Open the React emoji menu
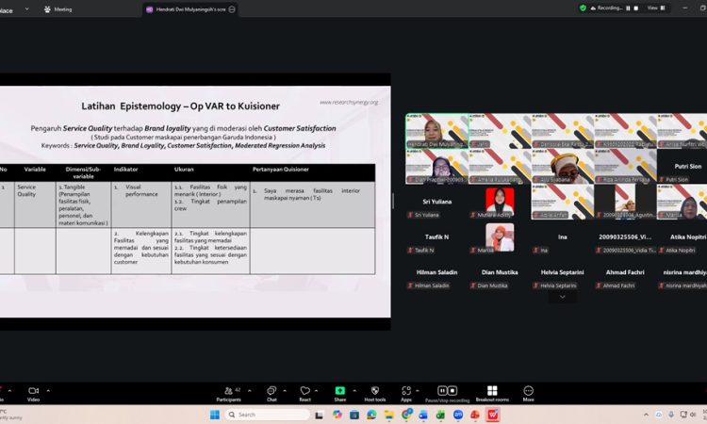Screen dimensions: 707x424 point(304,393)
